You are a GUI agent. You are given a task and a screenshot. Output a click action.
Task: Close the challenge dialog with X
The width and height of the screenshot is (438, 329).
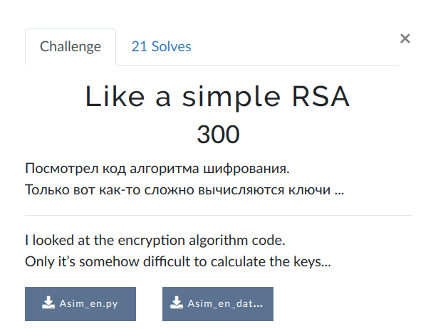(405, 38)
